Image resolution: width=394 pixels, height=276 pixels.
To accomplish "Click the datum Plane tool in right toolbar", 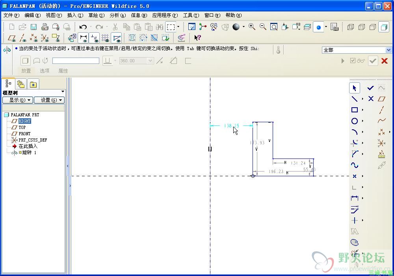I will [x=381, y=99].
